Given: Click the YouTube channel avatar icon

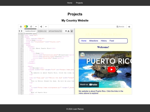Looking at the screenshot, I should point(82,55).
